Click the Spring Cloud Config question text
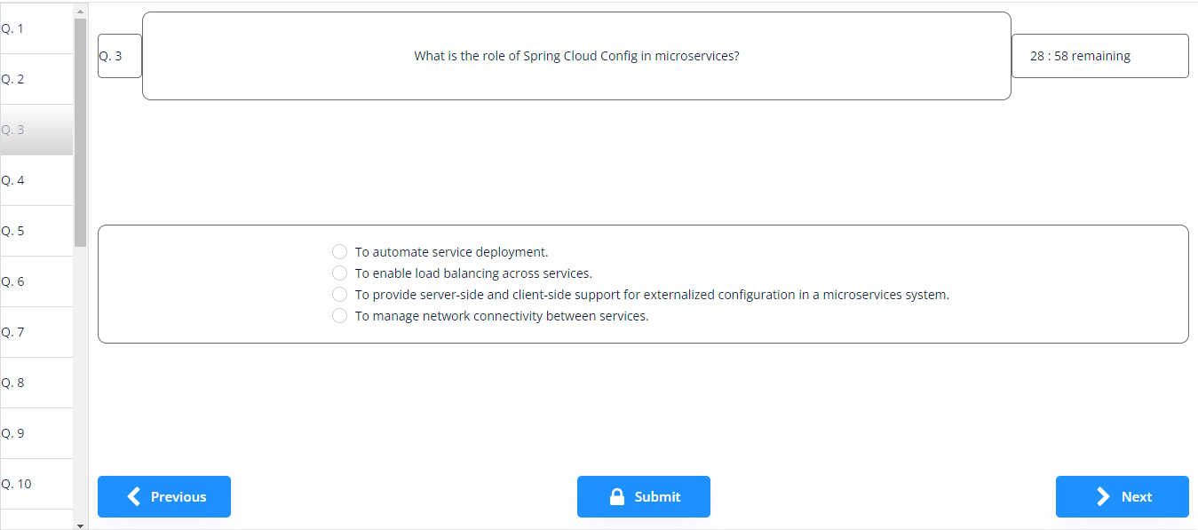Viewport: 1198px width, 530px height. pyautogui.click(x=576, y=56)
